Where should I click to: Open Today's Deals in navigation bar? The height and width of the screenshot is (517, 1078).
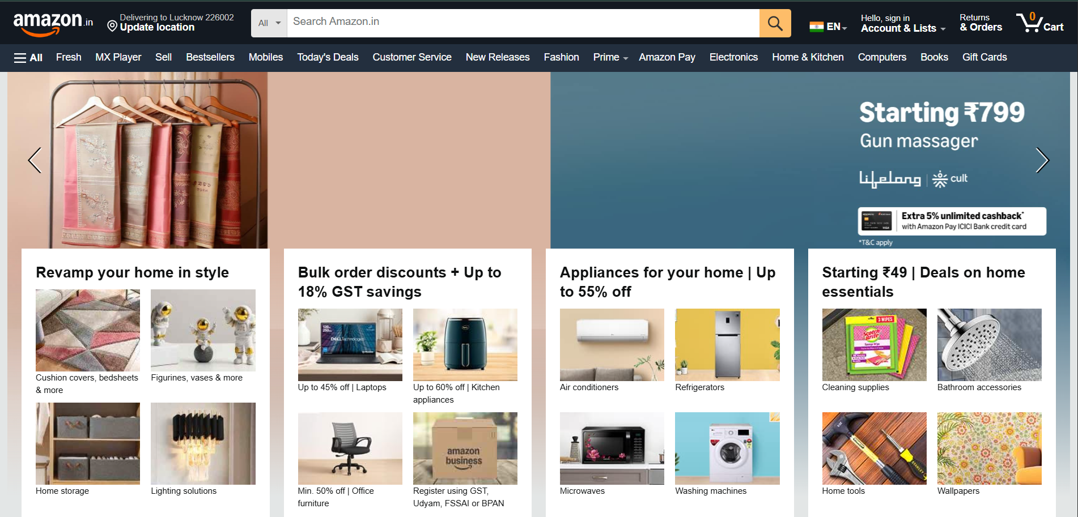click(328, 57)
